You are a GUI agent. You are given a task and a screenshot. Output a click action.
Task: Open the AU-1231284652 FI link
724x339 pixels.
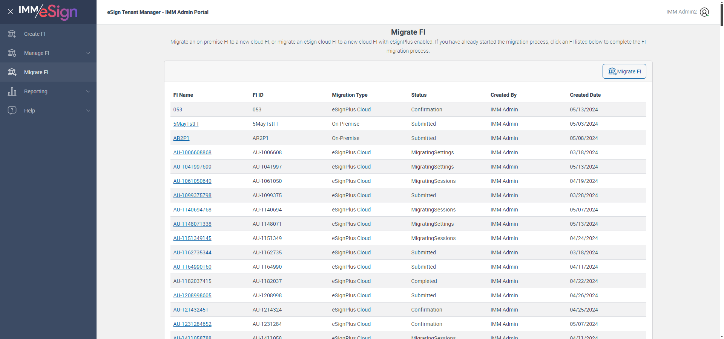(192, 324)
